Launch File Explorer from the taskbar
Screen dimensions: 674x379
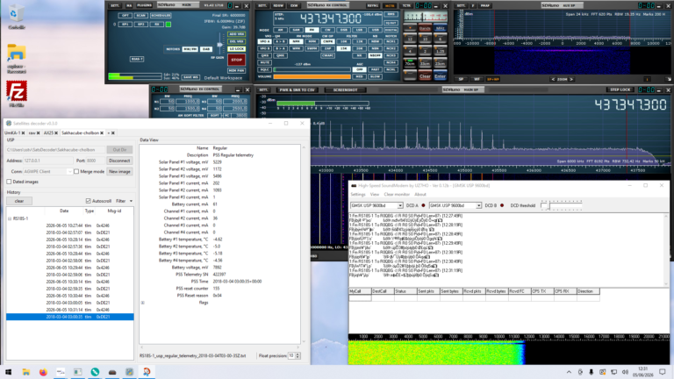pyautogui.click(x=26, y=372)
